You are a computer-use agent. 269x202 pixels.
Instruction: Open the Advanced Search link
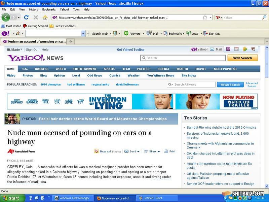point(252,85)
